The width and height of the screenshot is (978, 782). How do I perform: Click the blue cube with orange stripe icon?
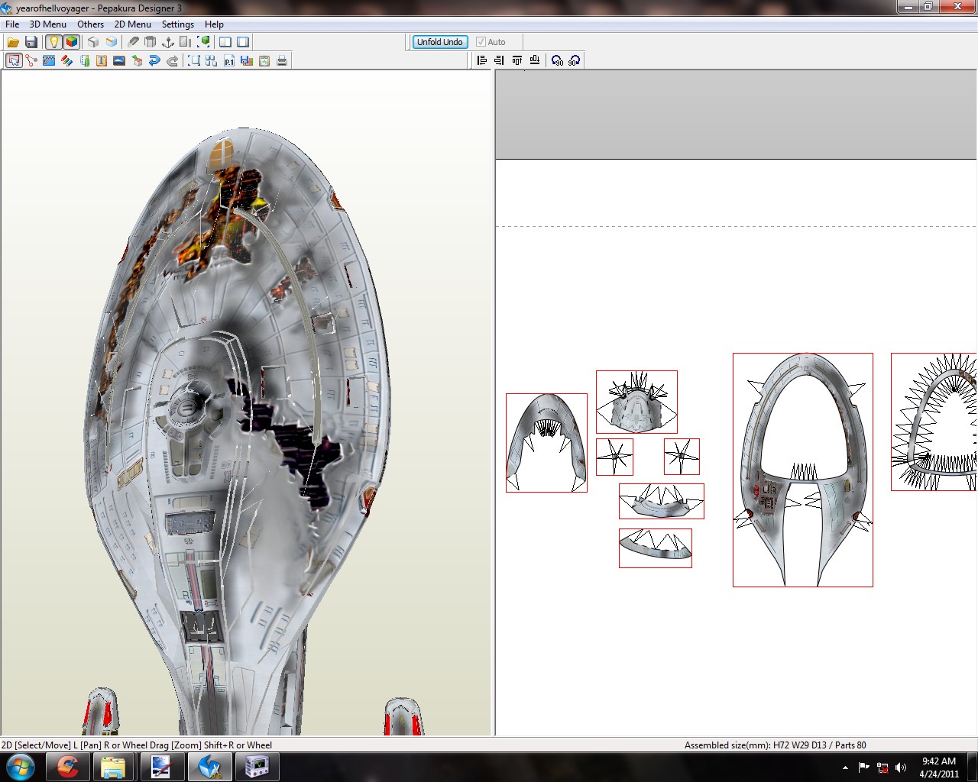point(112,42)
